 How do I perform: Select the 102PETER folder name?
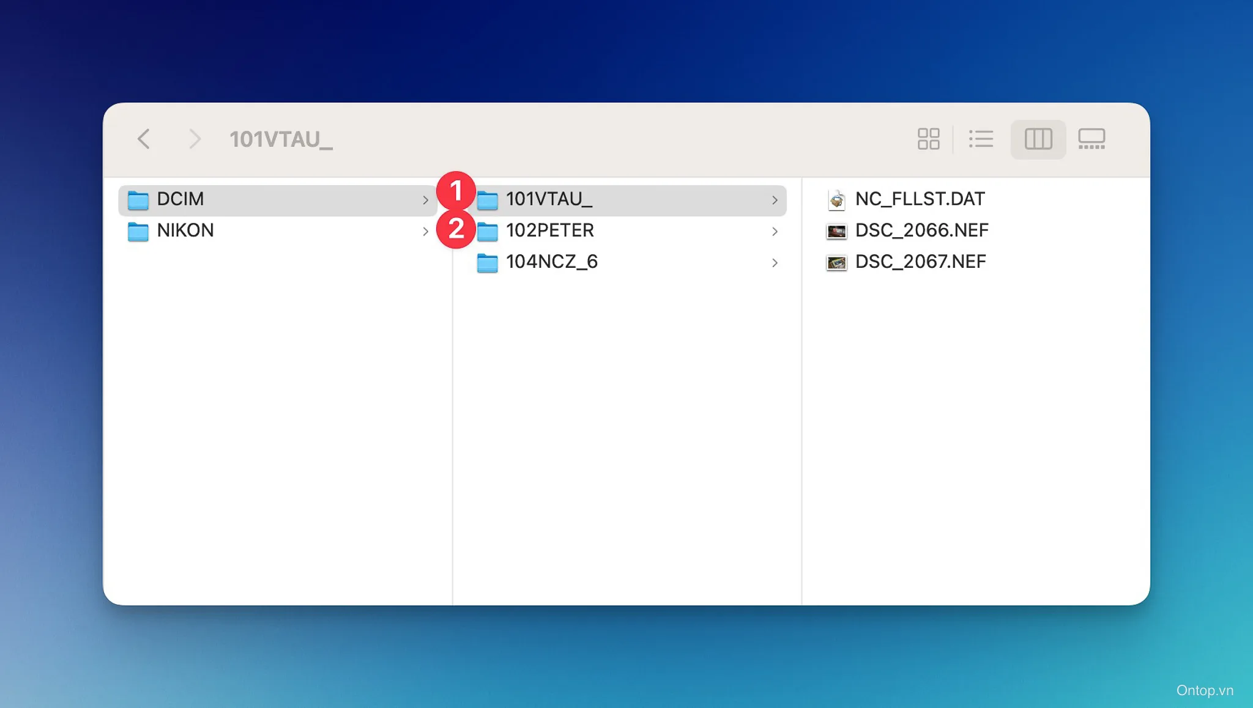550,230
